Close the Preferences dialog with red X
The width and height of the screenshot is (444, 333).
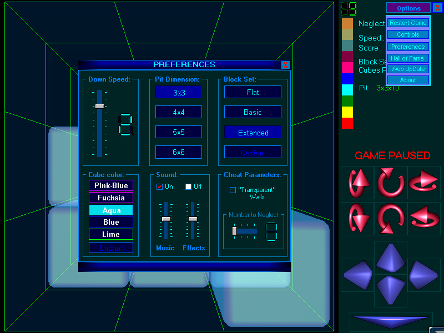(x=285, y=65)
